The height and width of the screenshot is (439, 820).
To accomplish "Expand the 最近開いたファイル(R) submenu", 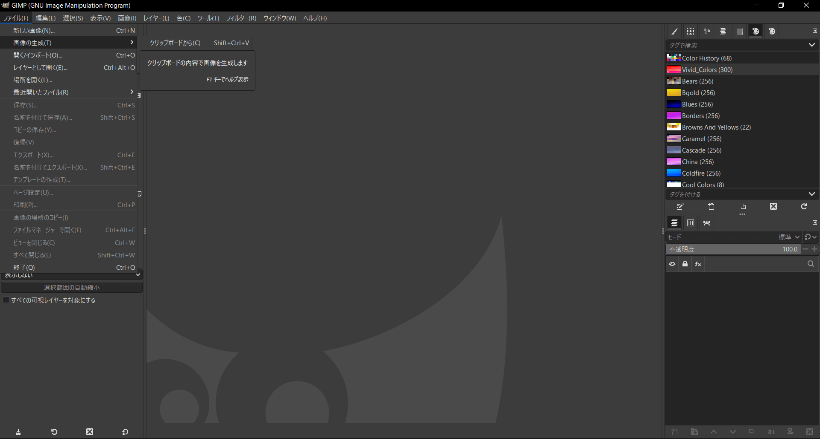I will click(x=69, y=92).
